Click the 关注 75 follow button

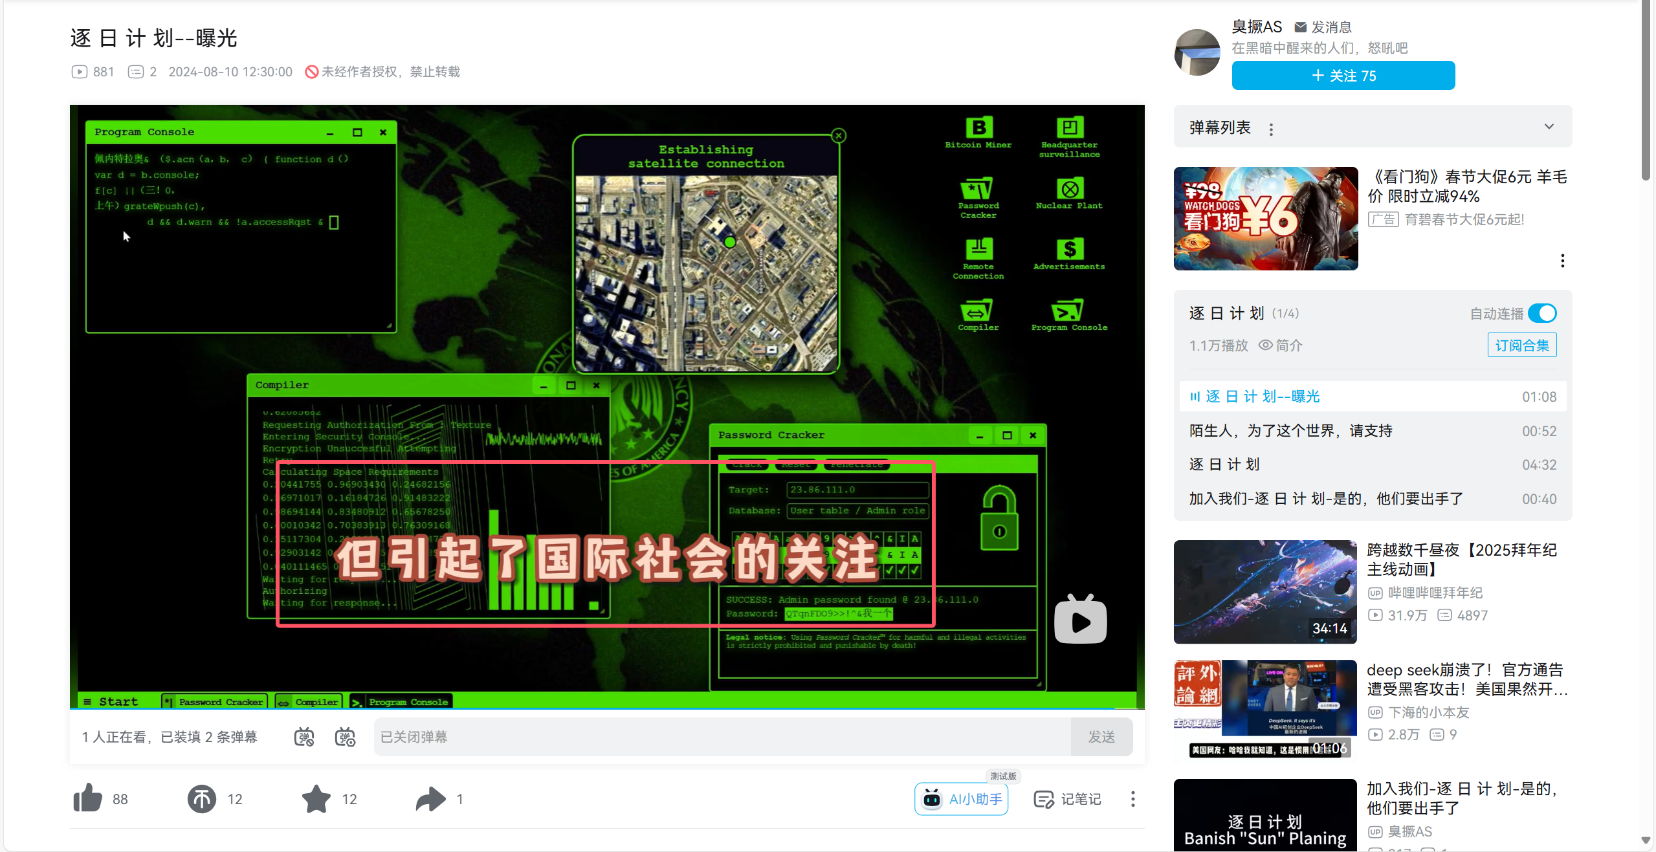coord(1343,76)
